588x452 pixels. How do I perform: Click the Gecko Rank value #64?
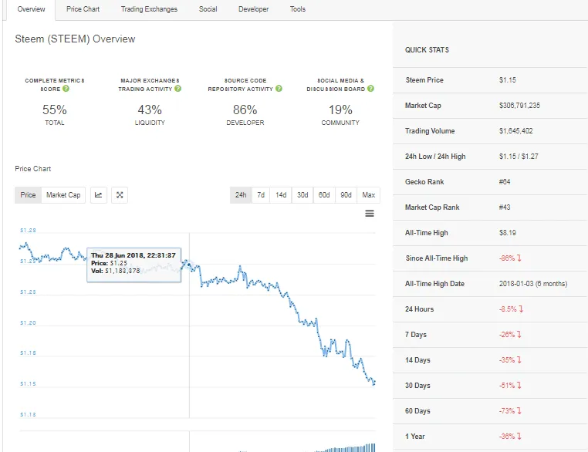(505, 182)
